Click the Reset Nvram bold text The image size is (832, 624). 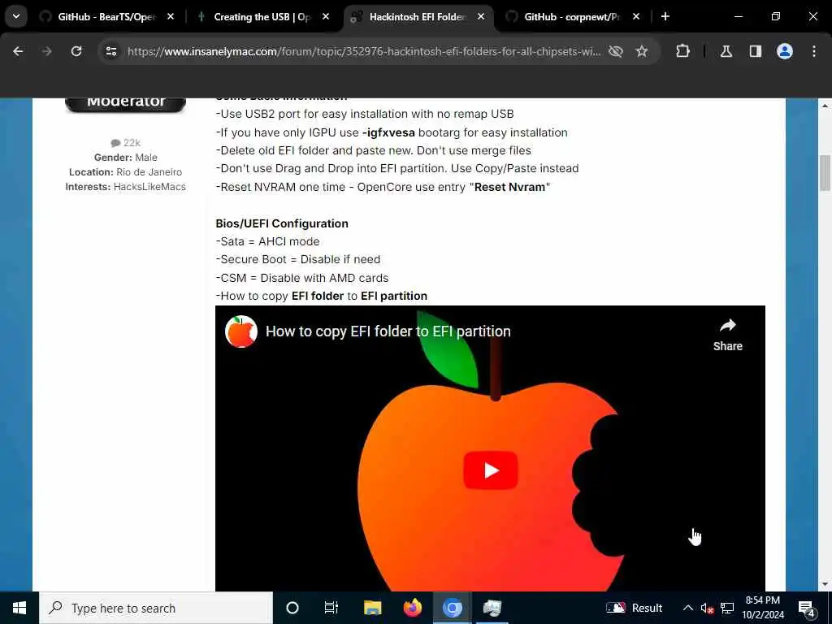(509, 188)
